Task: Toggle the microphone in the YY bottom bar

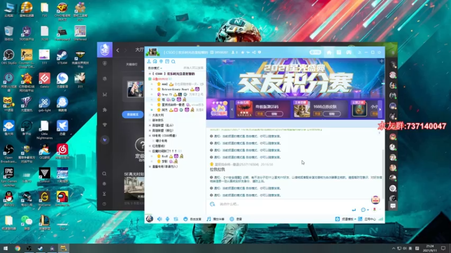Action: coord(167,219)
